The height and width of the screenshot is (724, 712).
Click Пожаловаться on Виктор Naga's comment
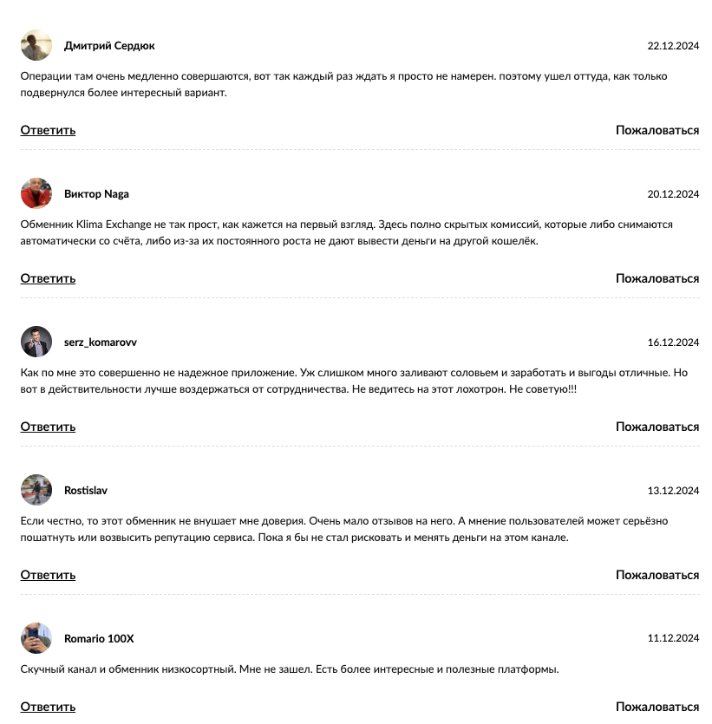point(657,278)
